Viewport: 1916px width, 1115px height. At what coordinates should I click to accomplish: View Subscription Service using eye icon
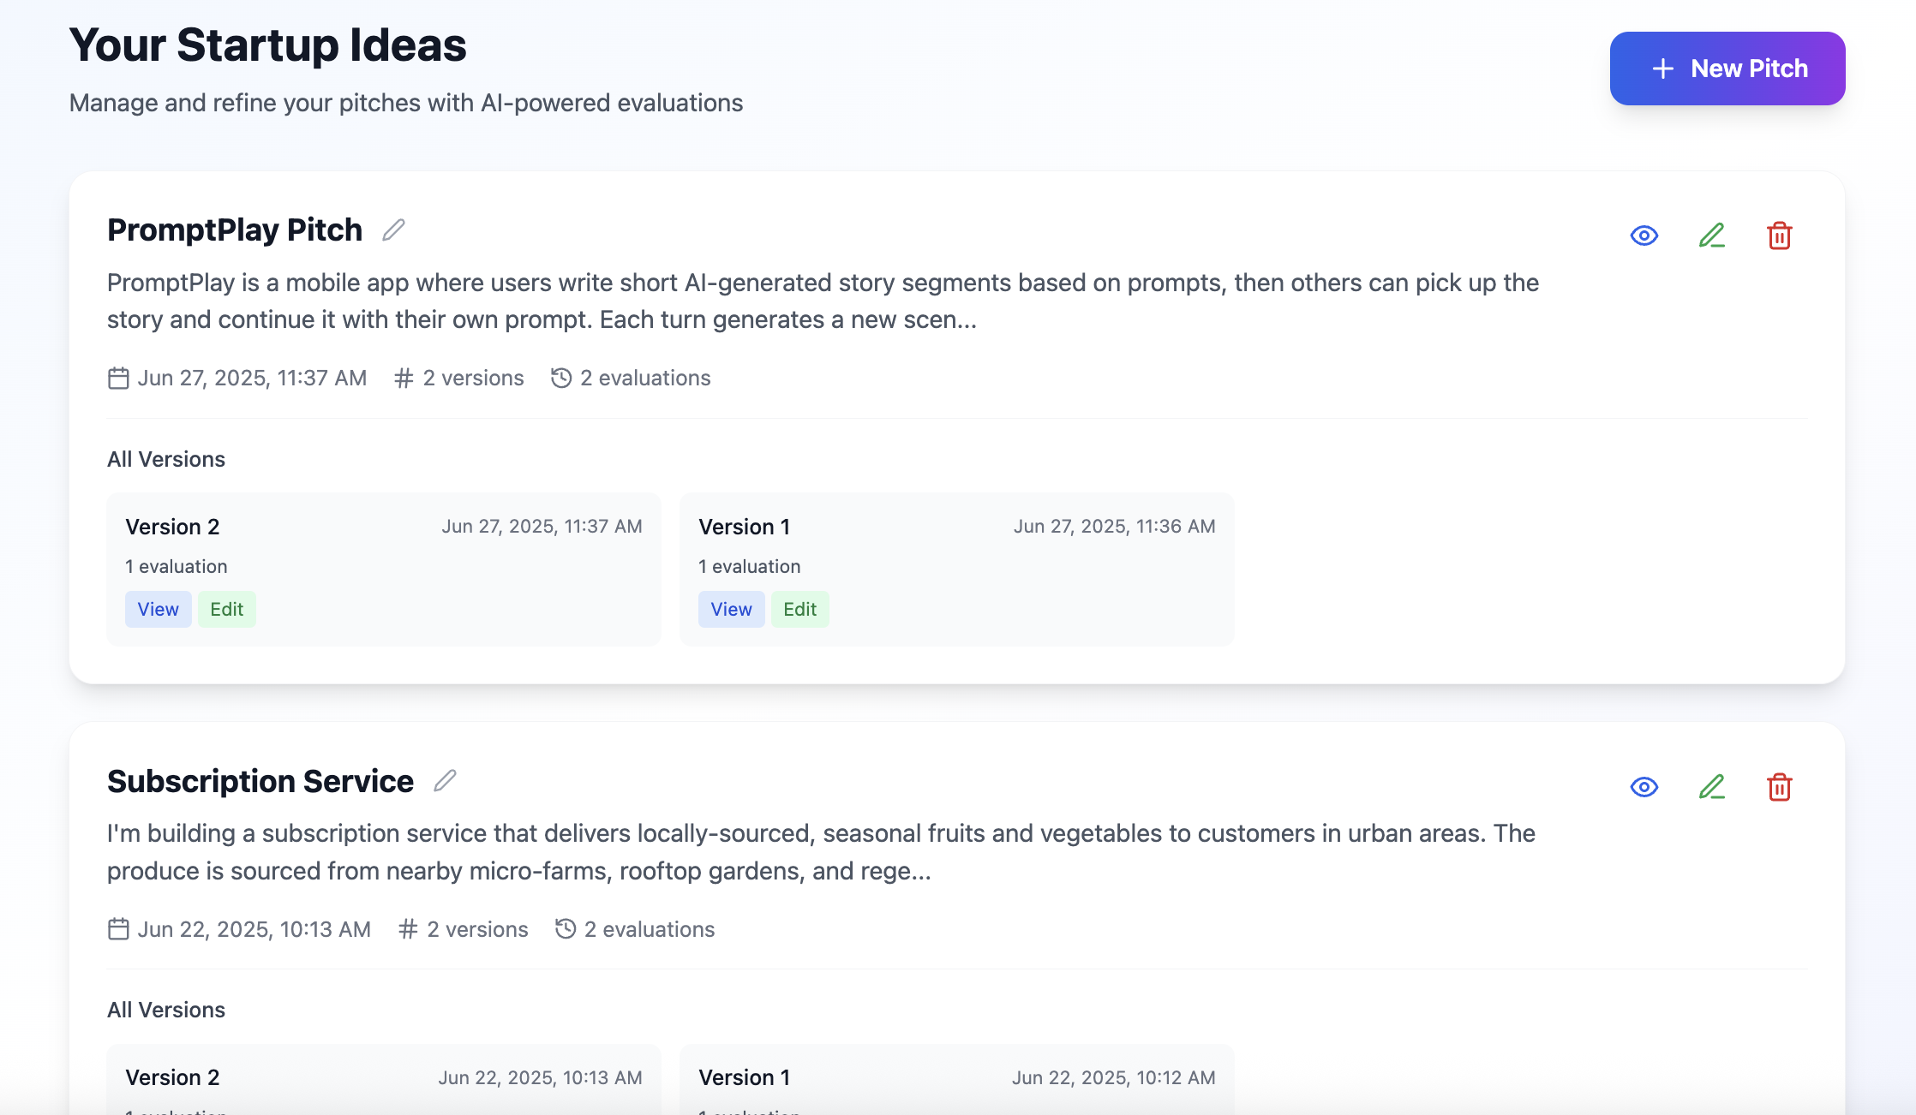tap(1644, 787)
